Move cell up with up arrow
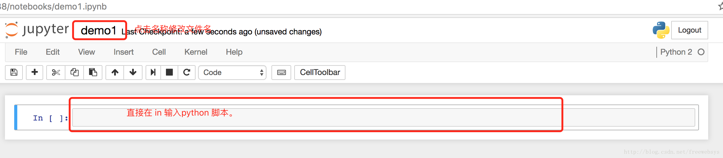Image resolution: width=723 pixels, height=158 pixels. click(x=115, y=72)
